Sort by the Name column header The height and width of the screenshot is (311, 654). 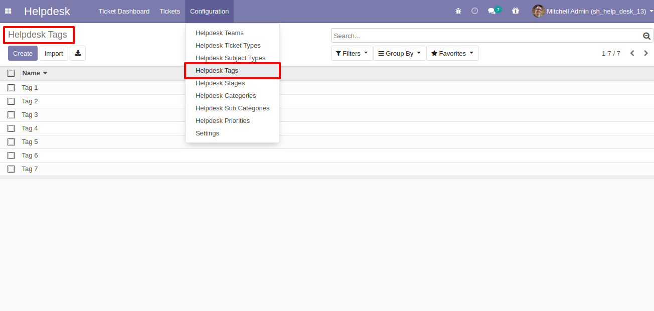(35, 73)
